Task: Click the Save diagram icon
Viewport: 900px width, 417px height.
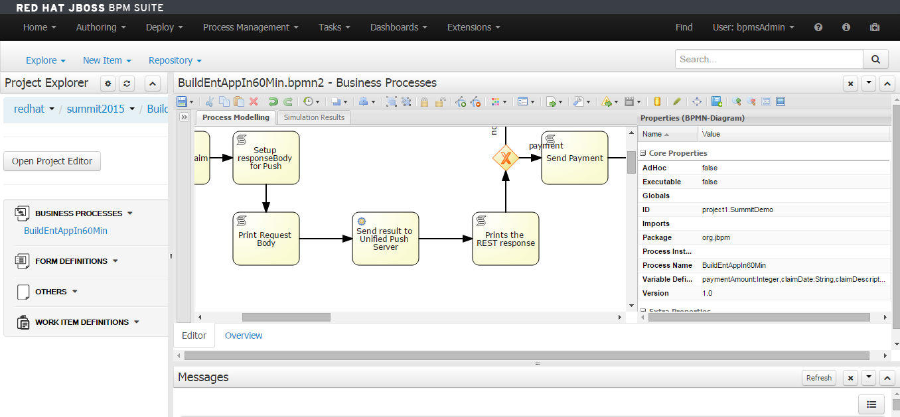Action: point(181,101)
